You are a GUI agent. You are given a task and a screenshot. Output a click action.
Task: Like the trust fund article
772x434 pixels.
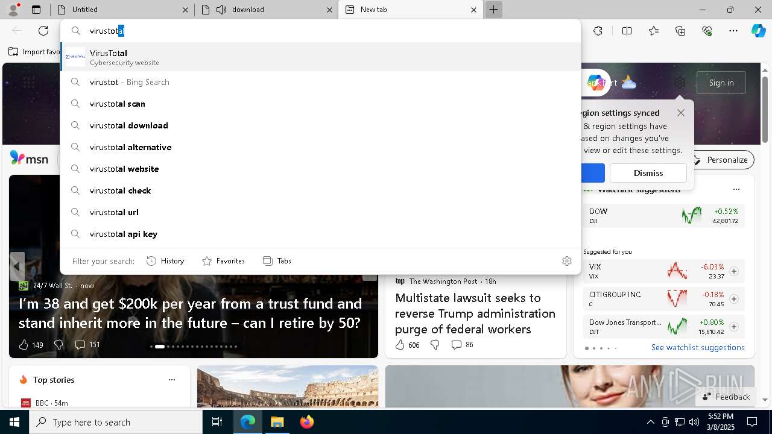click(31, 345)
